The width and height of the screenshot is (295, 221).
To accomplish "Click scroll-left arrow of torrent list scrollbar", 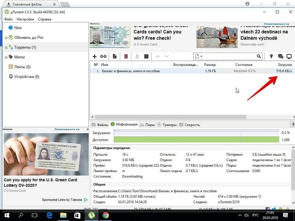I will [92, 117].
